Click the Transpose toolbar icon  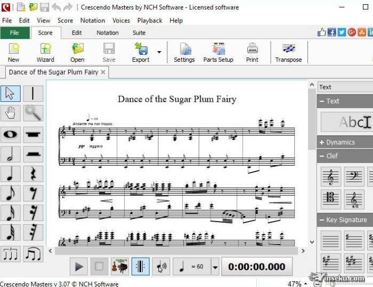(288, 53)
